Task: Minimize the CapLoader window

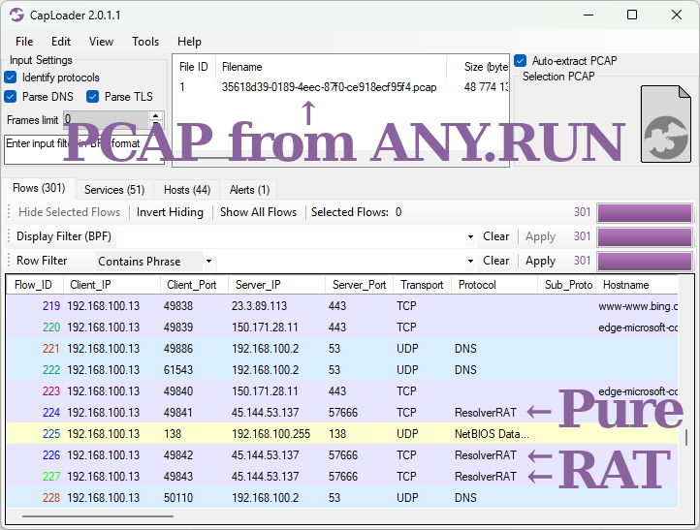Action: tap(589, 15)
